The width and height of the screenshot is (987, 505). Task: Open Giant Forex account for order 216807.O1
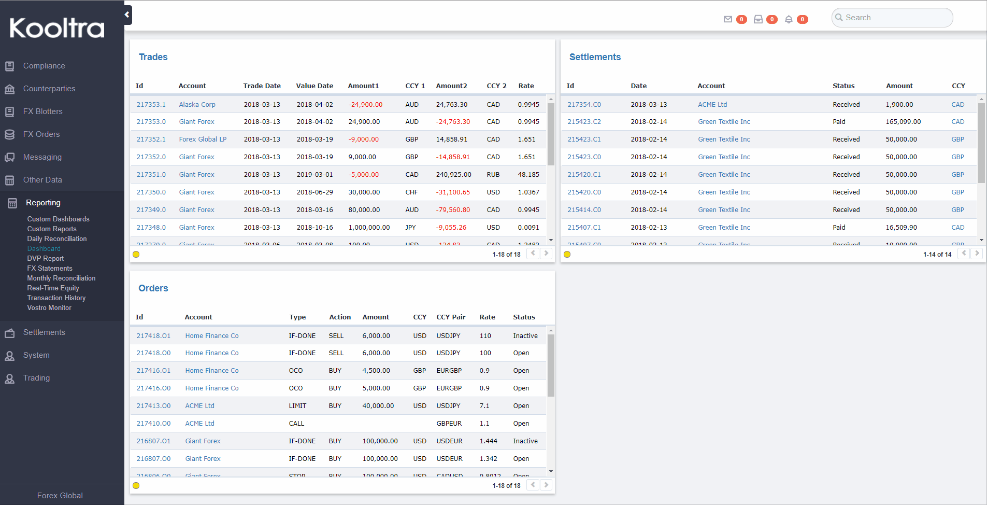click(203, 441)
